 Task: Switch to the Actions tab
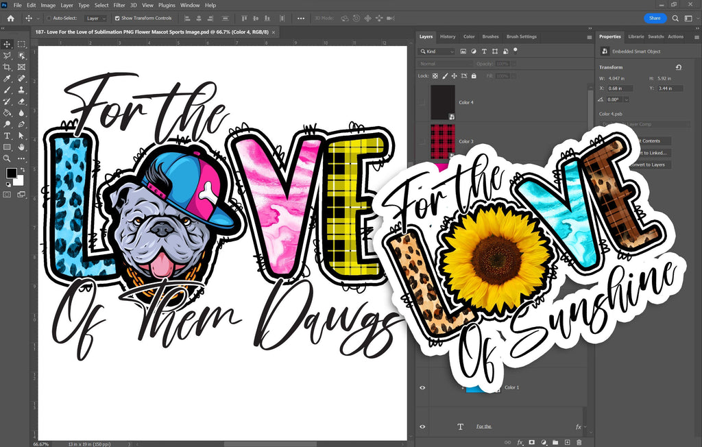pyautogui.click(x=675, y=37)
